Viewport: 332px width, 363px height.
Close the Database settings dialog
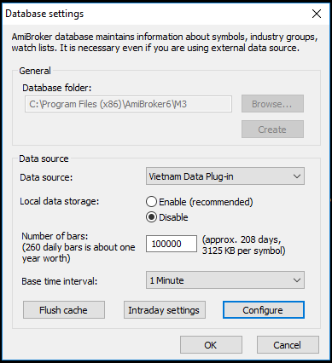[x=317, y=14]
